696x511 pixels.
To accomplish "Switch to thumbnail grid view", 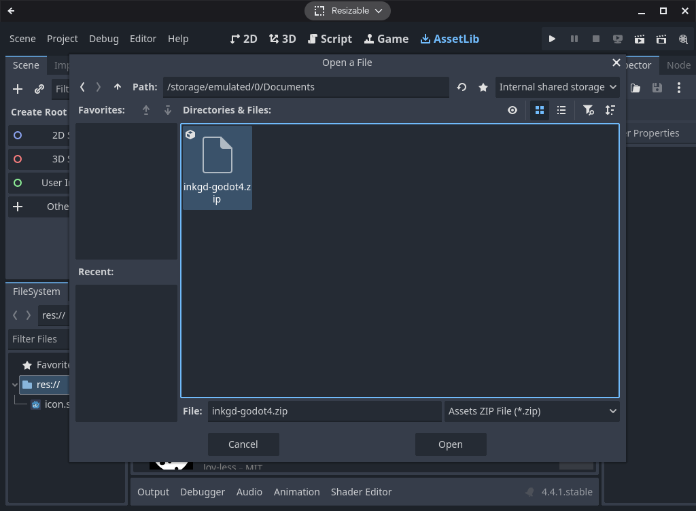I will click(x=539, y=110).
